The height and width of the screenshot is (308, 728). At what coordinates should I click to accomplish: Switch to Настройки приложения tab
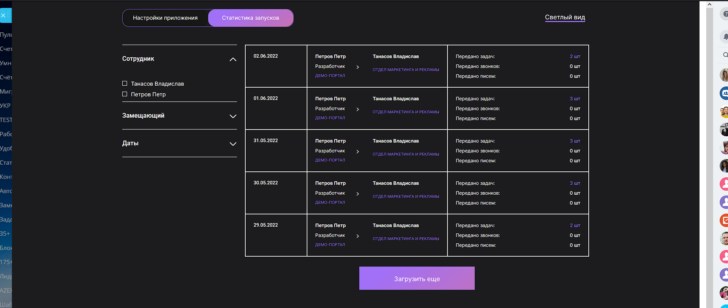coord(165,18)
